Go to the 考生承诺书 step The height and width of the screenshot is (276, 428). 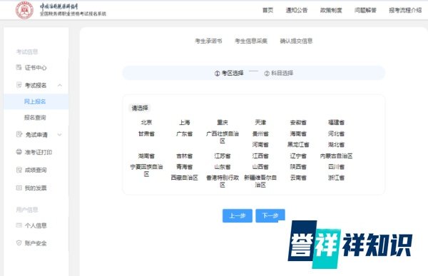tap(208, 41)
